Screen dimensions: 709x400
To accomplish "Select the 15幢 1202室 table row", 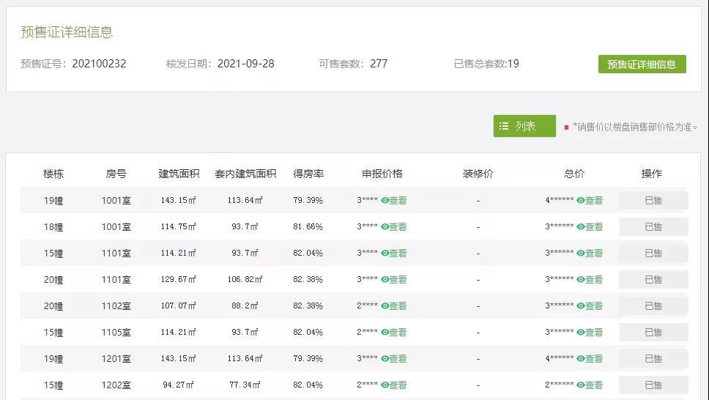I will pos(293,385).
